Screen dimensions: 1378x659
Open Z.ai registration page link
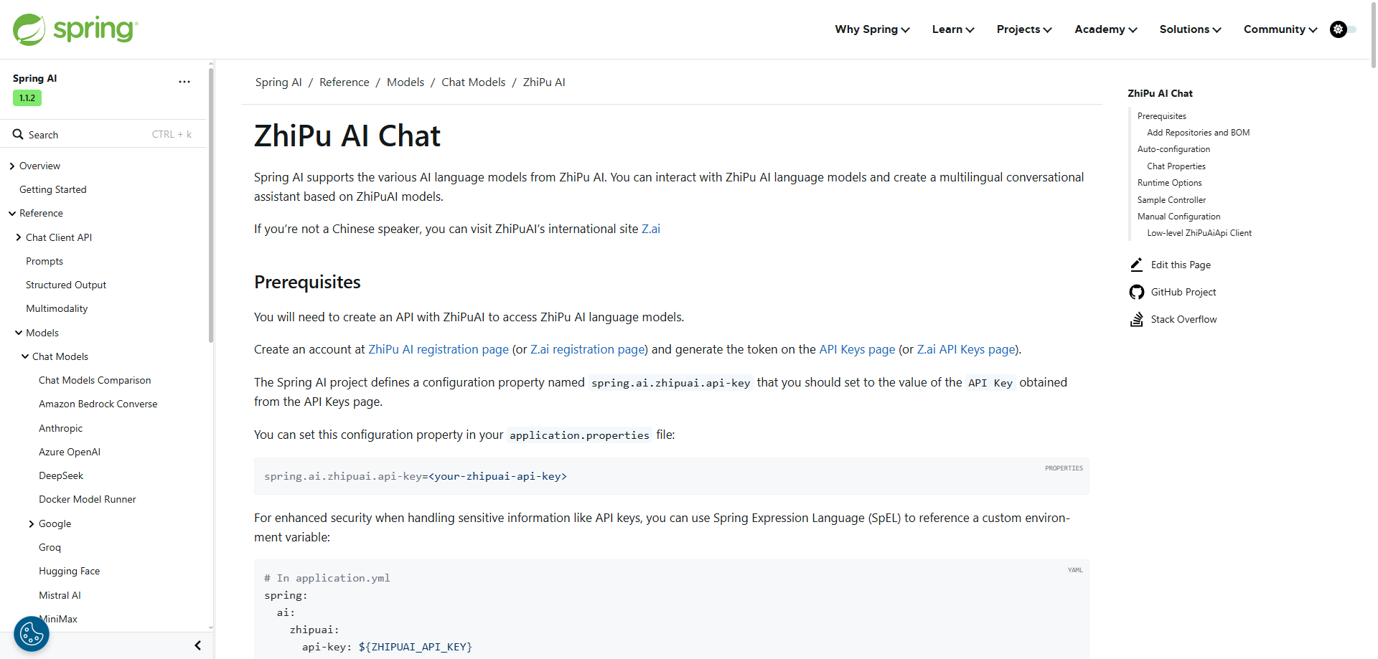pyautogui.click(x=587, y=349)
